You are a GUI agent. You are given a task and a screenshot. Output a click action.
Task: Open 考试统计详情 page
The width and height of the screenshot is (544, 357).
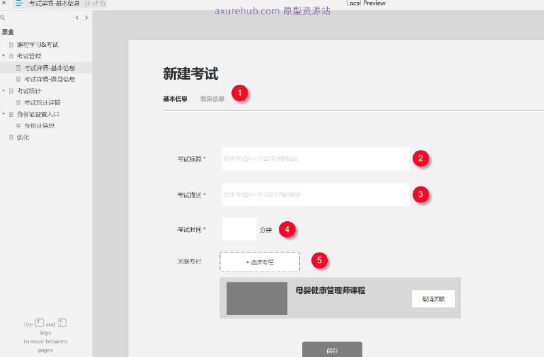(42, 102)
